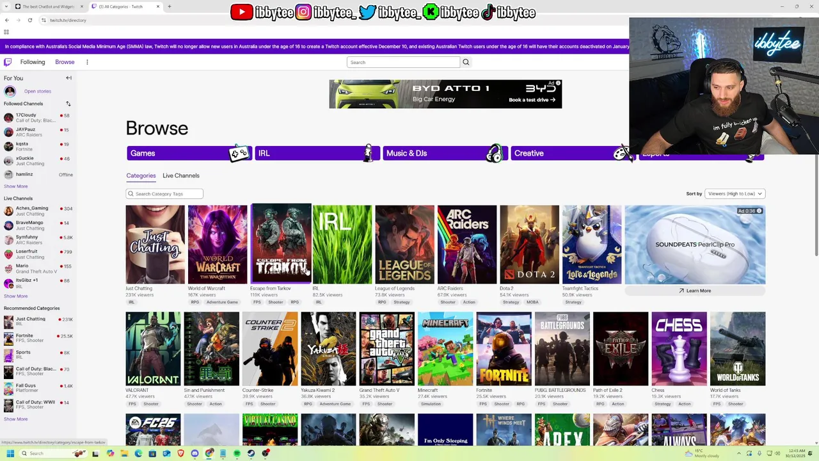Close the All Categories Twitch tab
This screenshot has height=461, width=819.
point(158,6)
